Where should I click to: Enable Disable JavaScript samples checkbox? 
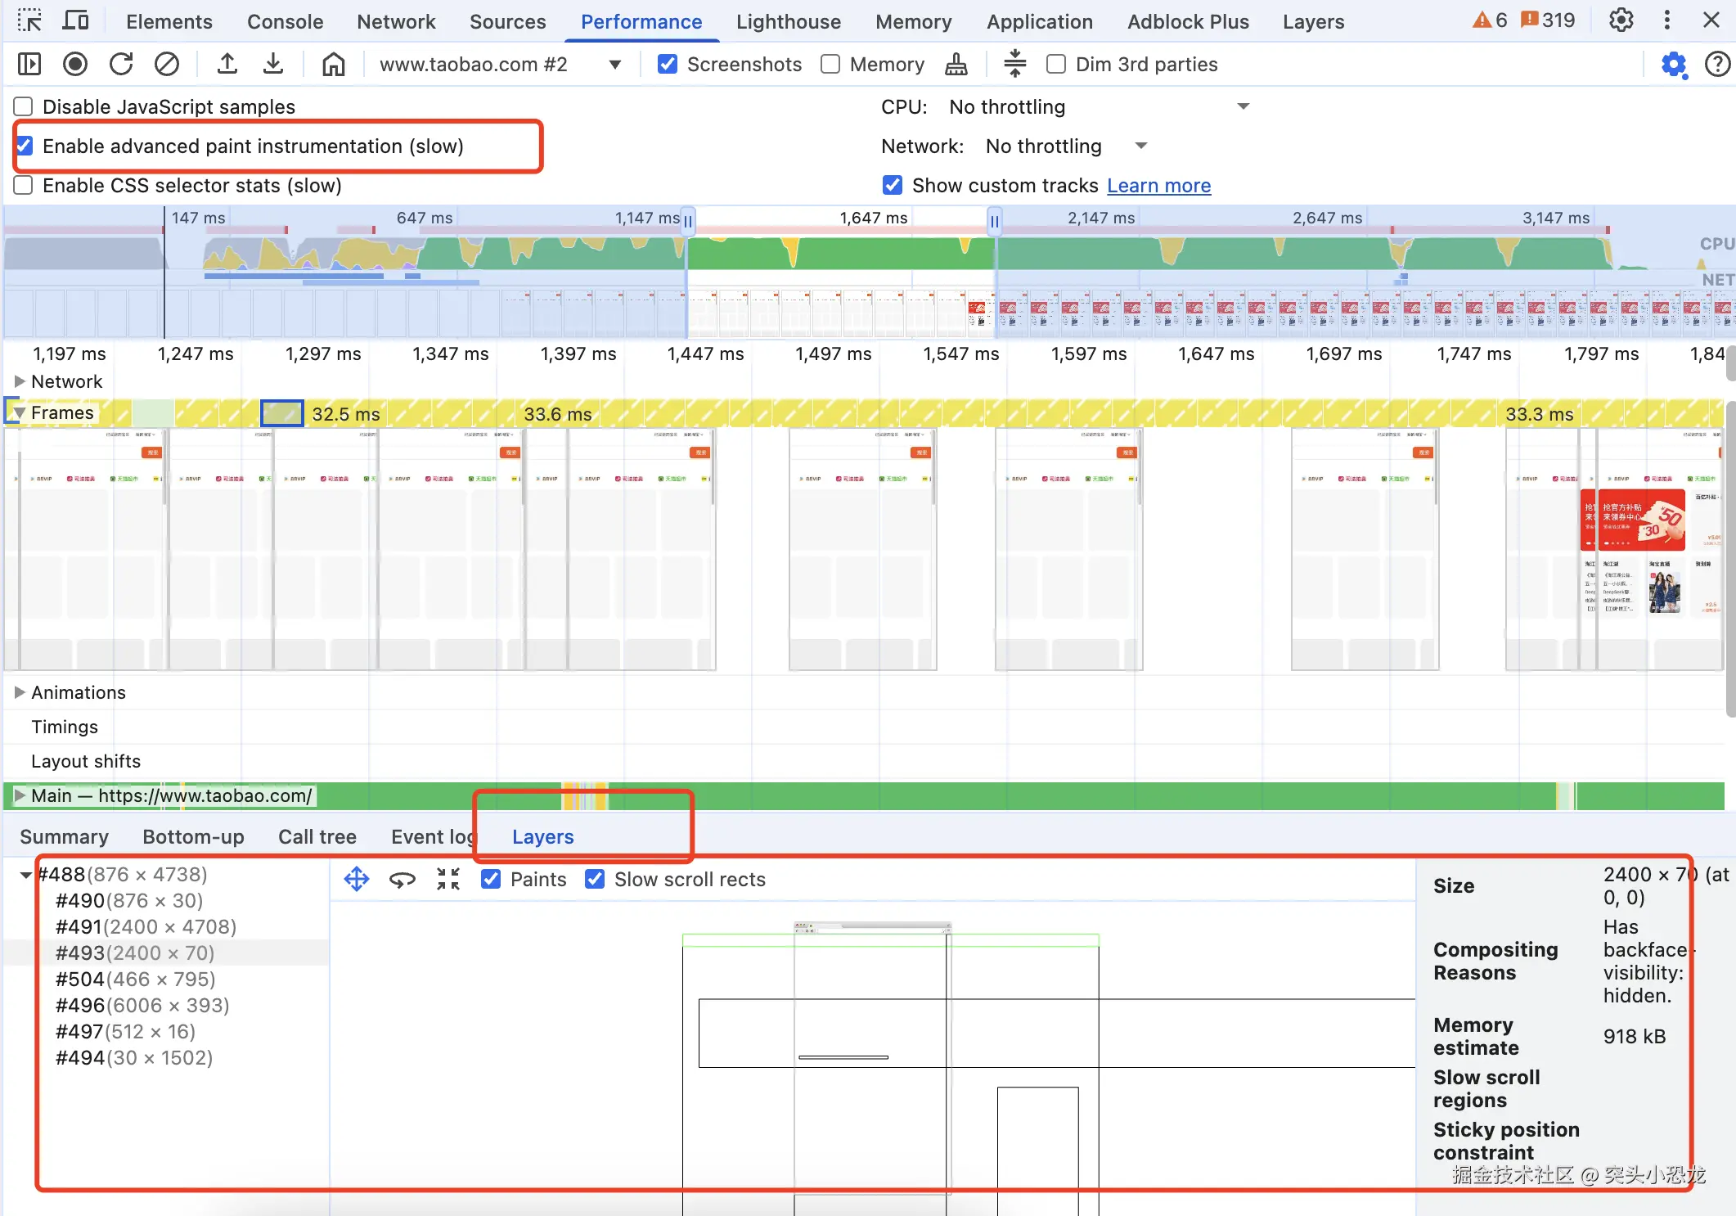(x=24, y=106)
